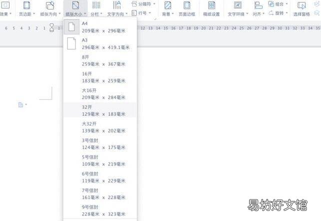Image resolution: width=321 pixels, height=221 pixels.
Task: Expand the 对齐 dropdown arrow
Action: point(264,13)
